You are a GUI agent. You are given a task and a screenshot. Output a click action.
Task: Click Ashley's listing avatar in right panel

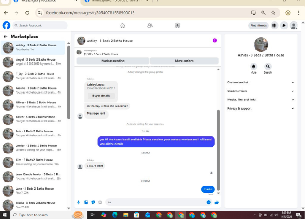(x=261, y=45)
